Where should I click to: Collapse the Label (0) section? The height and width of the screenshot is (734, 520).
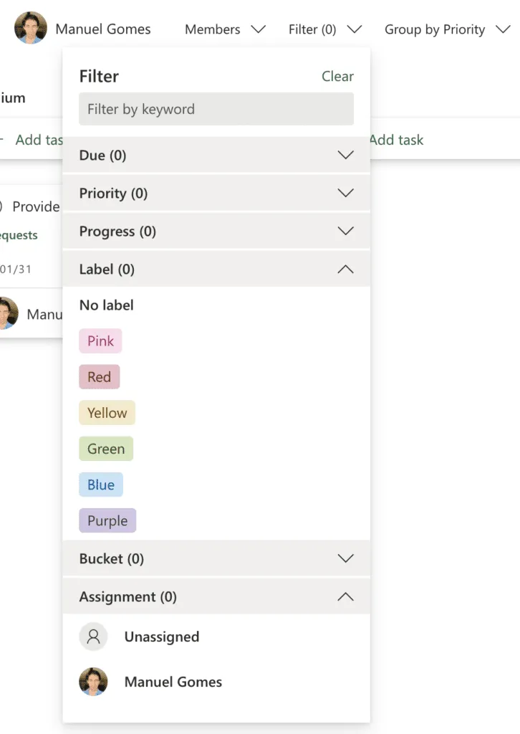[x=216, y=270]
